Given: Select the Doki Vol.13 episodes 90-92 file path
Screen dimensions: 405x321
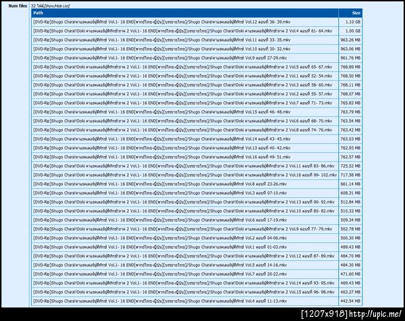Looking at the screenshot, I should (184, 202).
